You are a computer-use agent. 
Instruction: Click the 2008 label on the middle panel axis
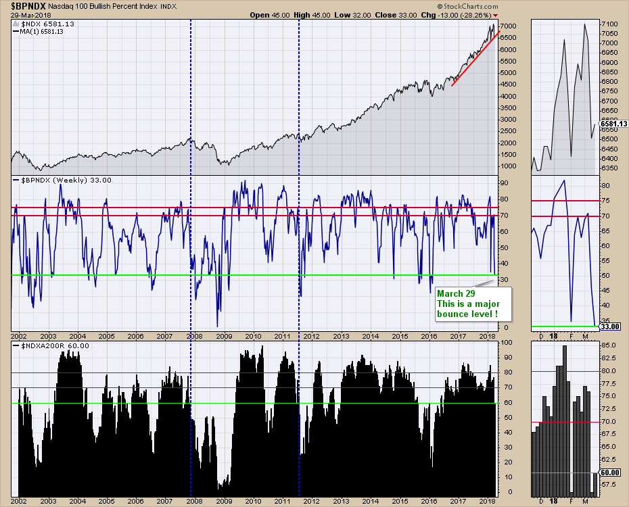[x=195, y=336]
